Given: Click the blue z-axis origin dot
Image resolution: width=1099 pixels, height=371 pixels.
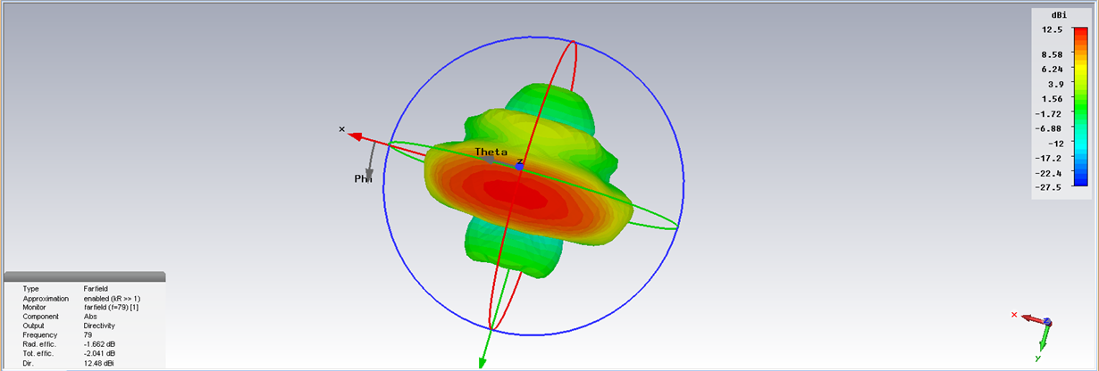Looking at the screenshot, I should point(519,167).
